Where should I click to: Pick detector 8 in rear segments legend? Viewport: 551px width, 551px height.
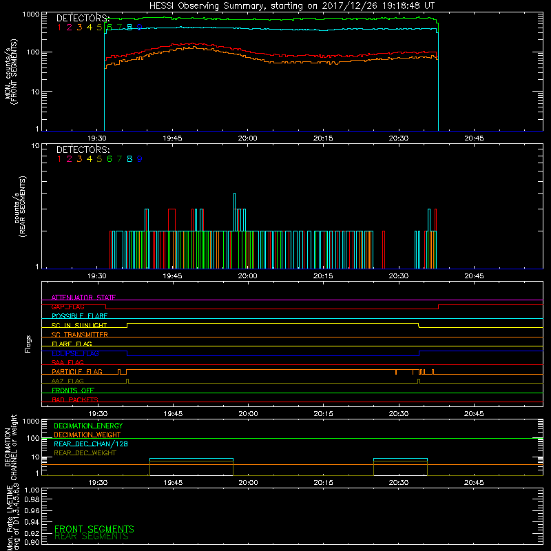click(x=129, y=159)
